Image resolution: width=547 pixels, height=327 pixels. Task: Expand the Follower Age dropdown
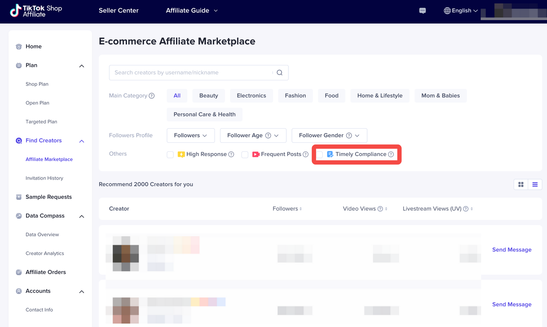pos(253,136)
